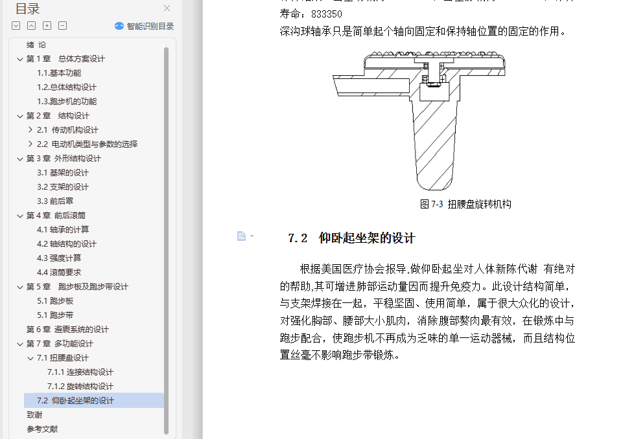Go to 第3章 外形结构设计
The image size is (634, 439).
(x=64, y=159)
